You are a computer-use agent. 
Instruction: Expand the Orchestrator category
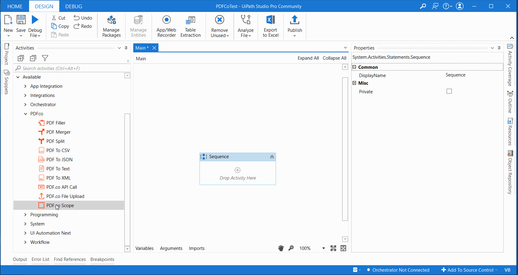coord(25,105)
